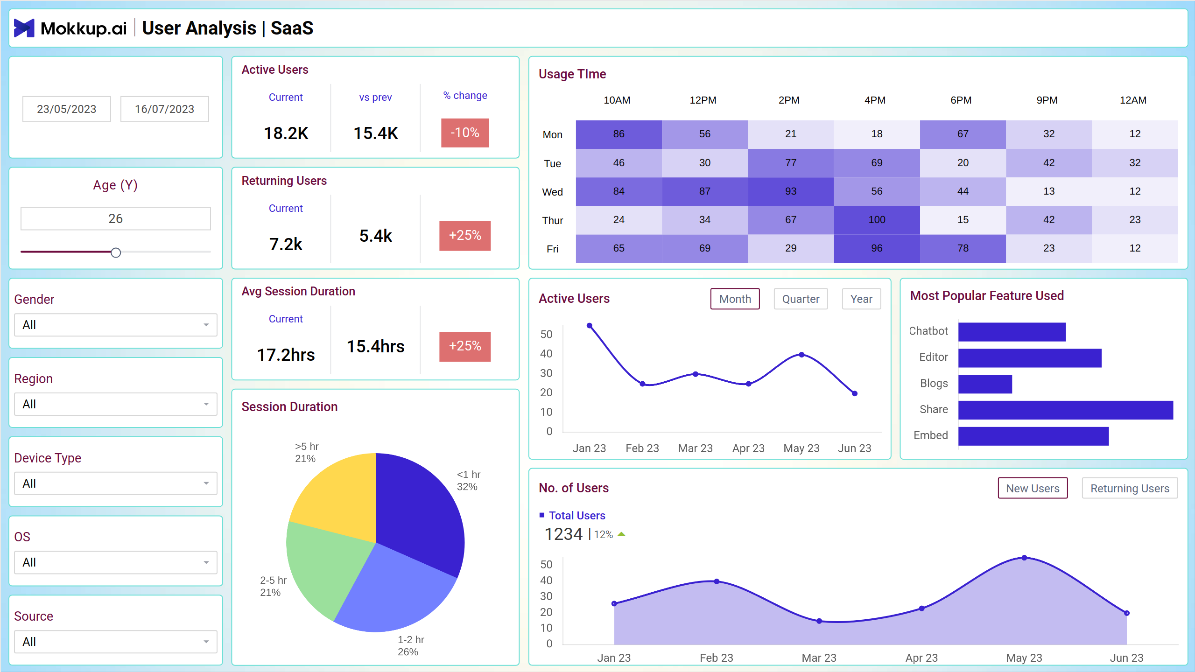
Task: Click heatmap cell Wed 2PM value 93
Action: (791, 191)
